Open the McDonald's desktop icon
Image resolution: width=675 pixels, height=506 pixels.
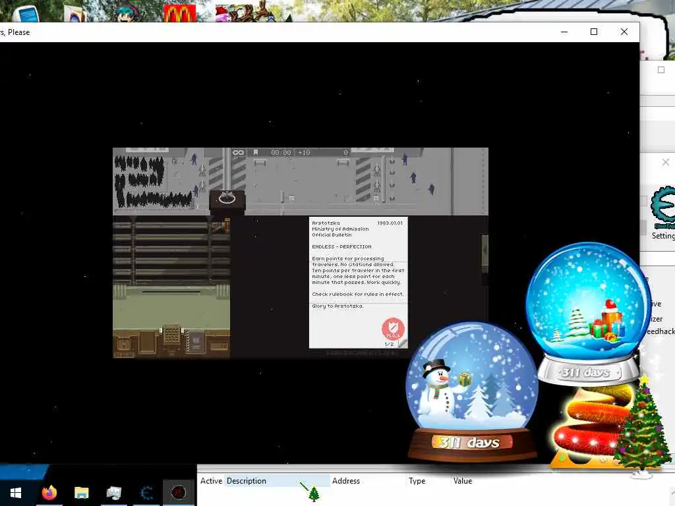click(x=179, y=13)
